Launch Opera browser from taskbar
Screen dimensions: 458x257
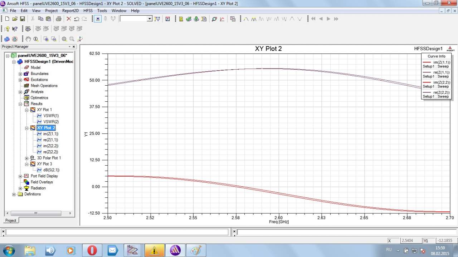[92, 251]
